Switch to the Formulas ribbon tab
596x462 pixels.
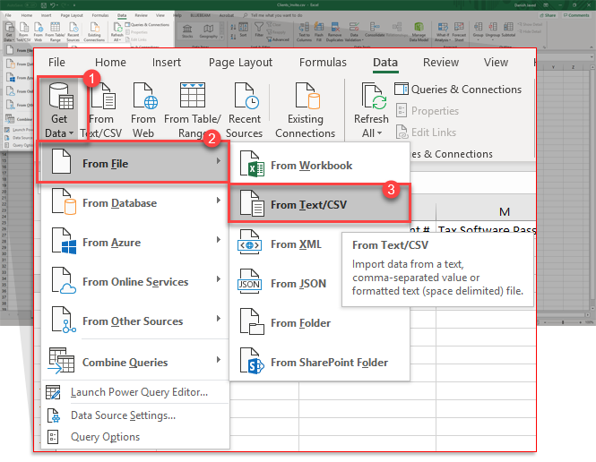coord(323,63)
